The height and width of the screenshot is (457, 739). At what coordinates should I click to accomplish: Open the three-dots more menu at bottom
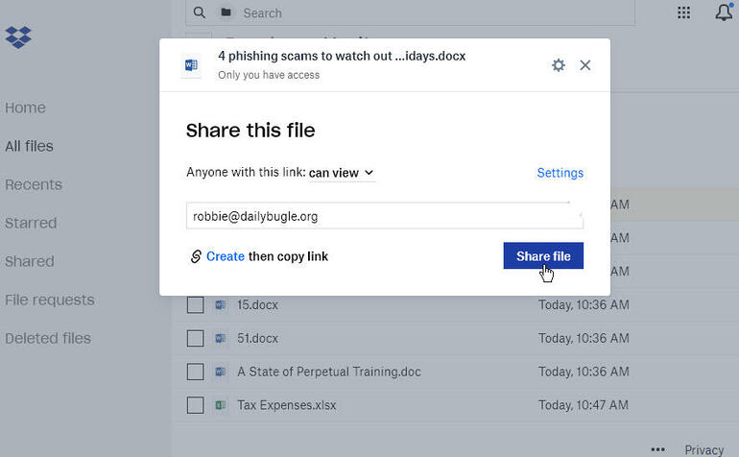click(657, 449)
